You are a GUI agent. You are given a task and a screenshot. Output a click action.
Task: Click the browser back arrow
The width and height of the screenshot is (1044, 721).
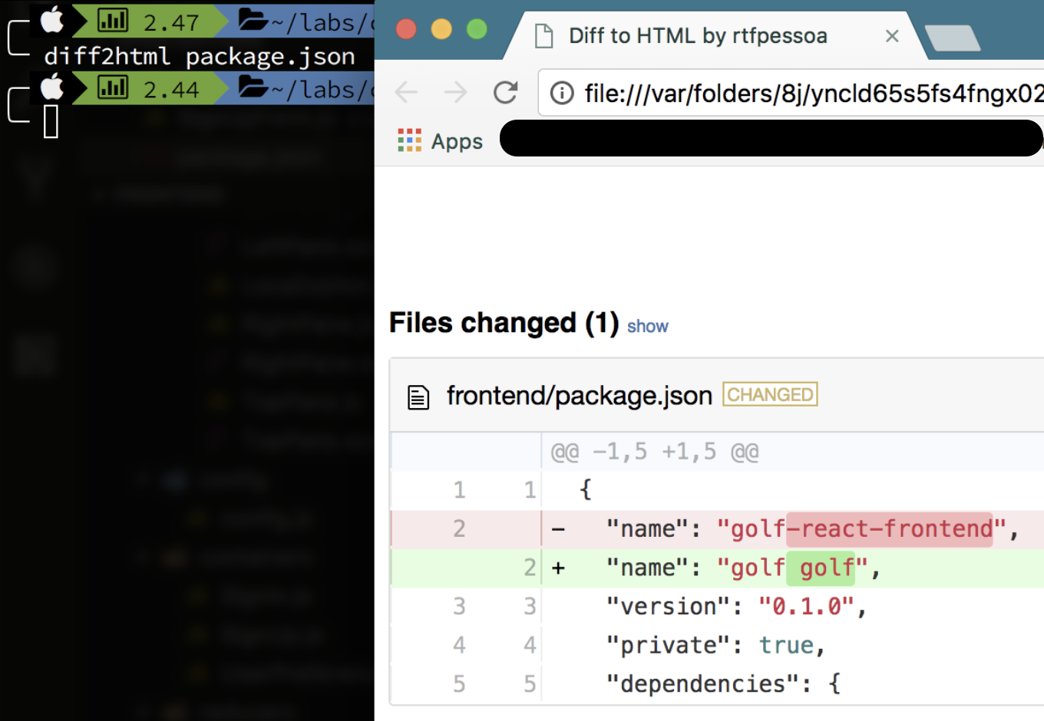(406, 93)
